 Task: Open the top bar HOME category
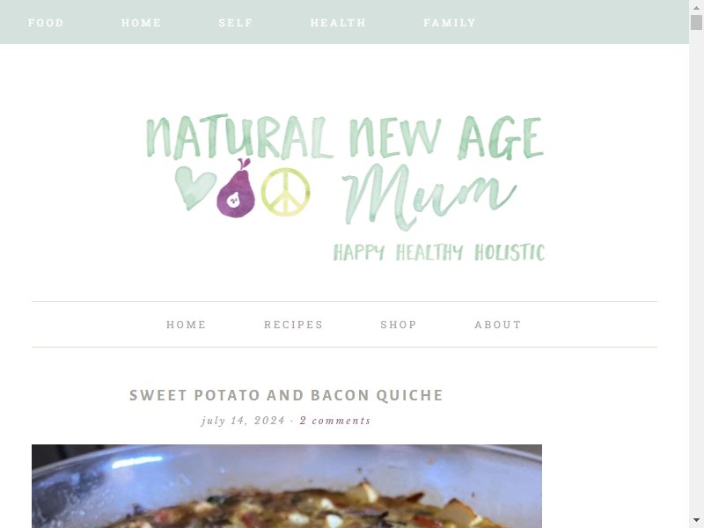(x=141, y=23)
